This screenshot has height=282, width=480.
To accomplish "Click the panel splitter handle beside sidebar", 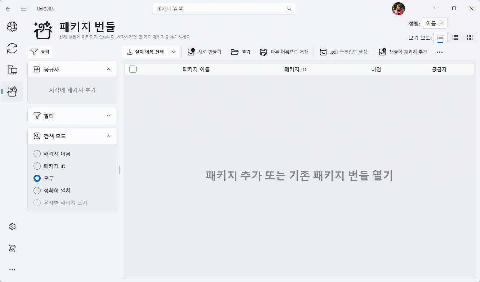I will 120,170.
